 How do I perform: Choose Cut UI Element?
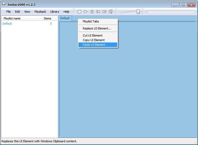[98, 35]
